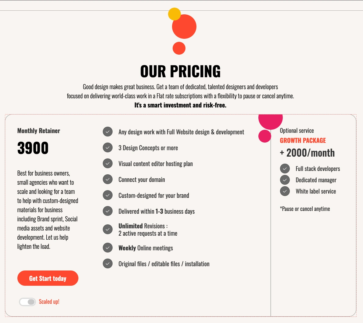Click checkmark beside 'Custom-designed for your brand'
Viewport: 363px width, 323px height.
(108, 195)
